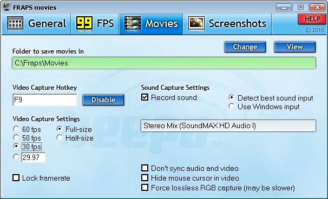The width and height of the screenshot is (328, 199).
Task: Click the 29.97 custom fps field
Action: (34, 157)
